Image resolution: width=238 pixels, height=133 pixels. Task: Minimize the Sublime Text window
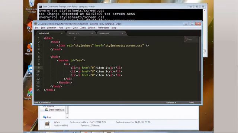click(x=186, y=24)
